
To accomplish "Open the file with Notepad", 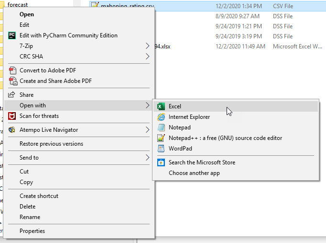I will (x=236, y=127).
